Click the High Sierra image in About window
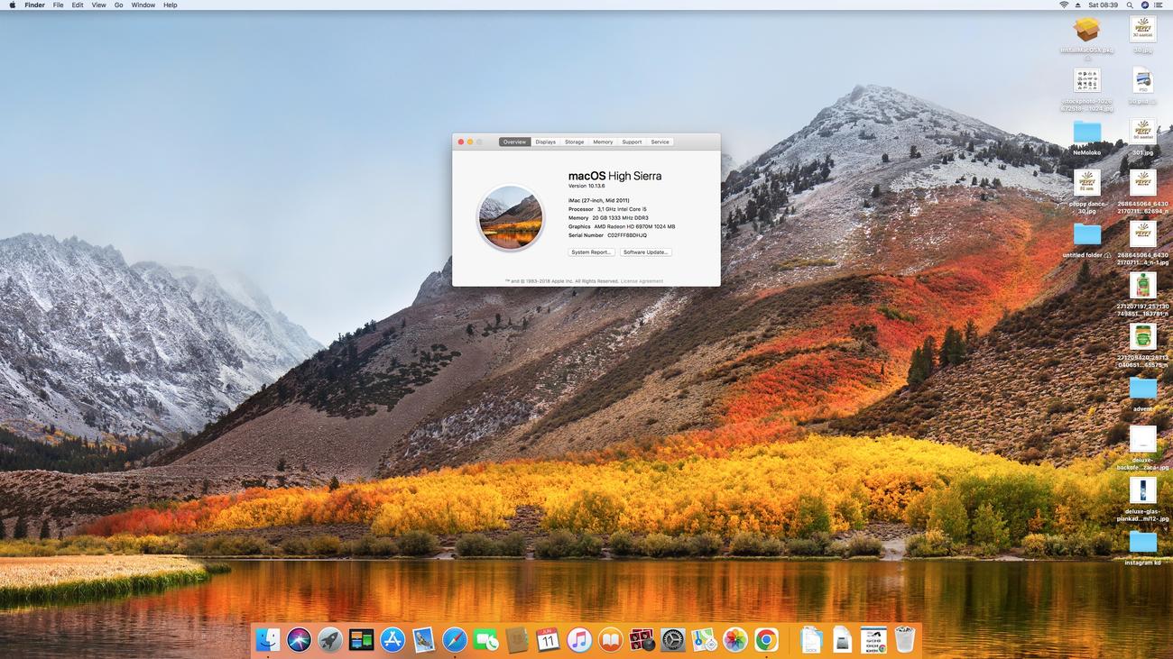The width and height of the screenshot is (1173, 659). 510,218
